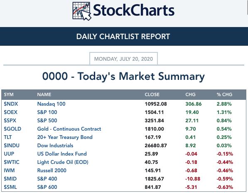Click the % CHG column header

[x=224, y=94]
